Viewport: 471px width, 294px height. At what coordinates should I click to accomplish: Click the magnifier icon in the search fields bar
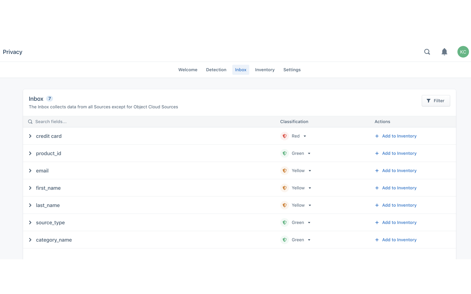30,121
